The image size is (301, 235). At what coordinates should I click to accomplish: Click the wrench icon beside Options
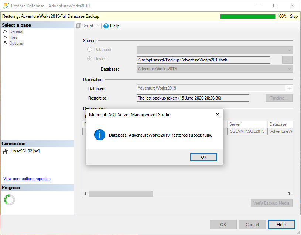5,43
